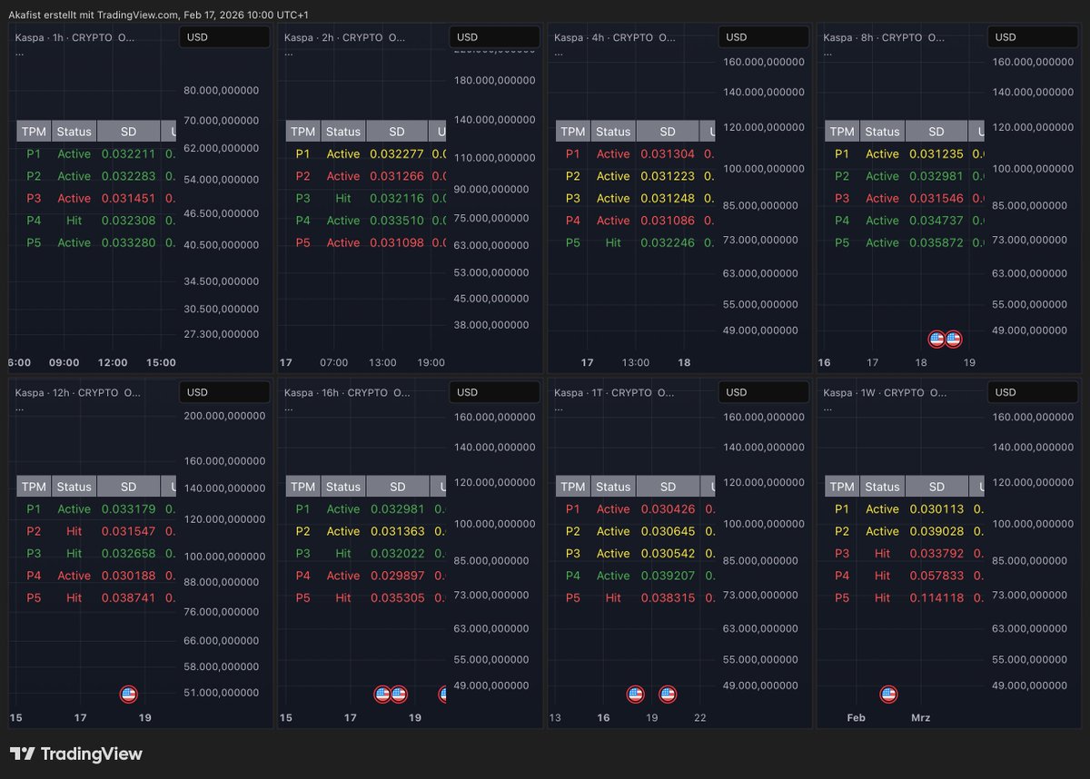Click the Hit status in P4 row of 1h chart
This screenshot has width=1090, height=779.
click(x=74, y=221)
